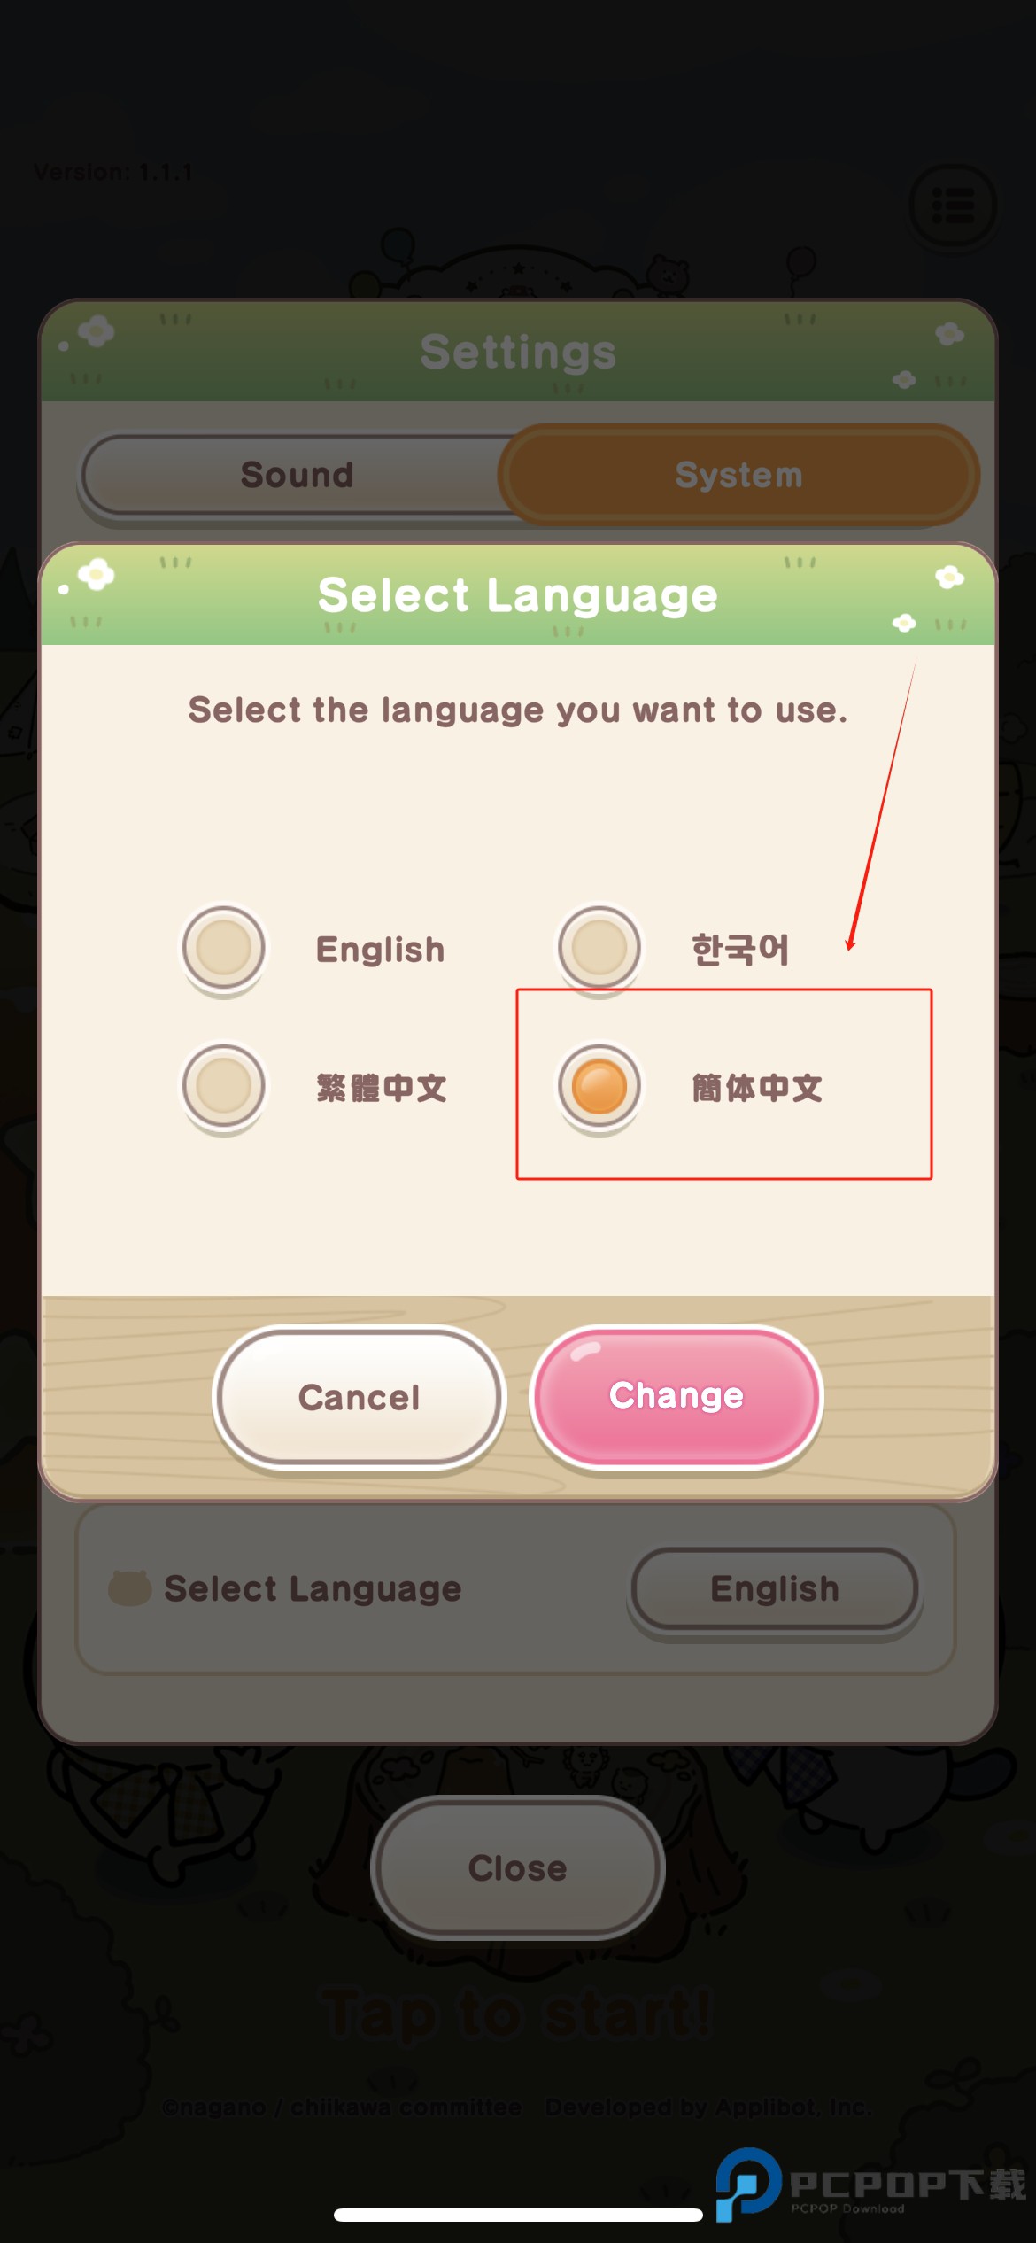This screenshot has height=2243, width=1036.
Task: Click the pink Change button
Action: pos(676,1397)
